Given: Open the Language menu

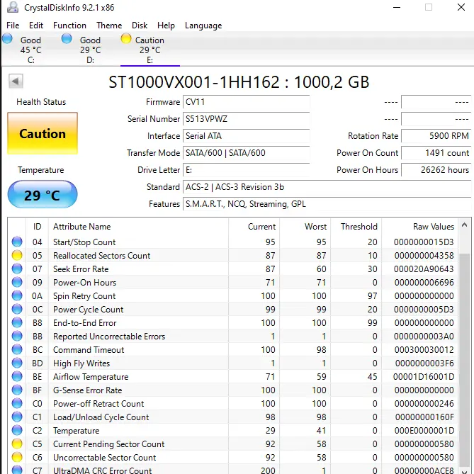Looking at the screenshot, I should point(203,26).
